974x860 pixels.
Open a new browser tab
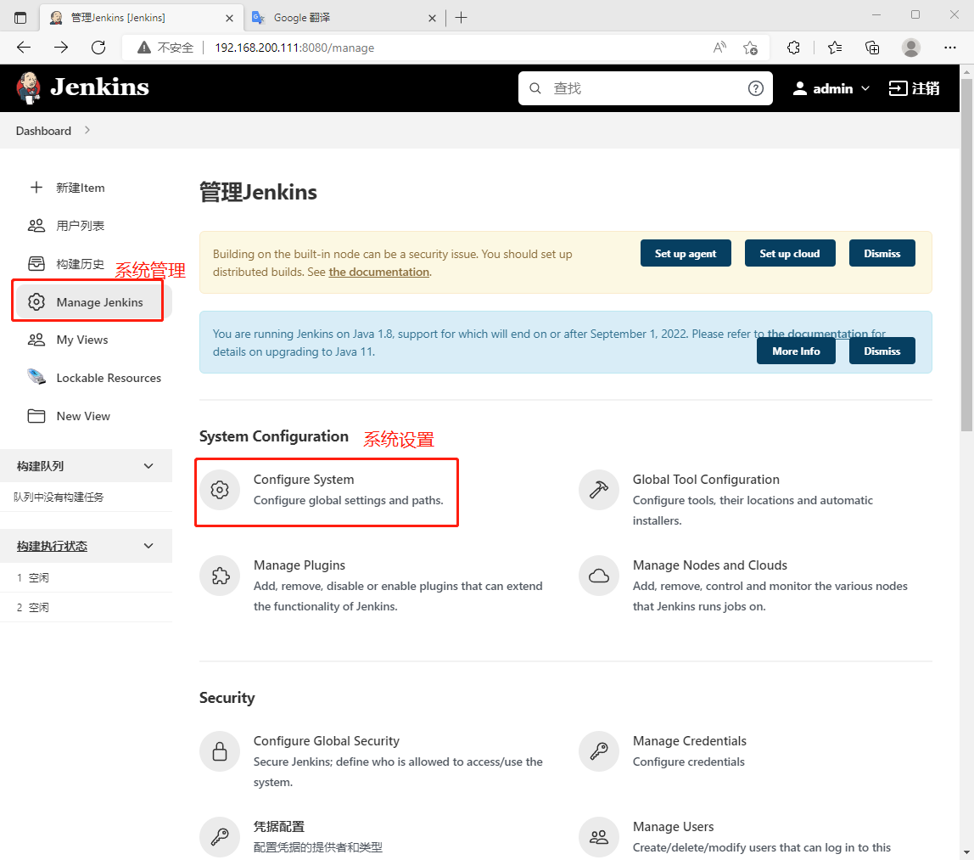461,17
